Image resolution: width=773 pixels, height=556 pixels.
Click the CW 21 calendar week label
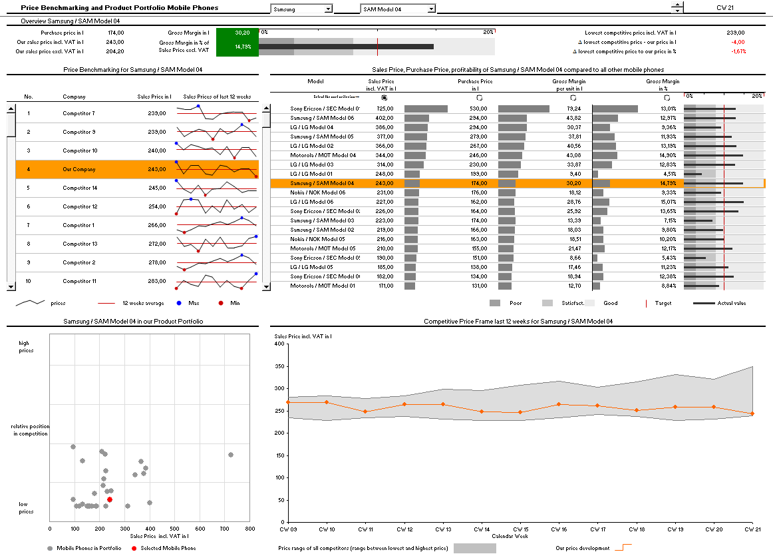pos(724,8)
